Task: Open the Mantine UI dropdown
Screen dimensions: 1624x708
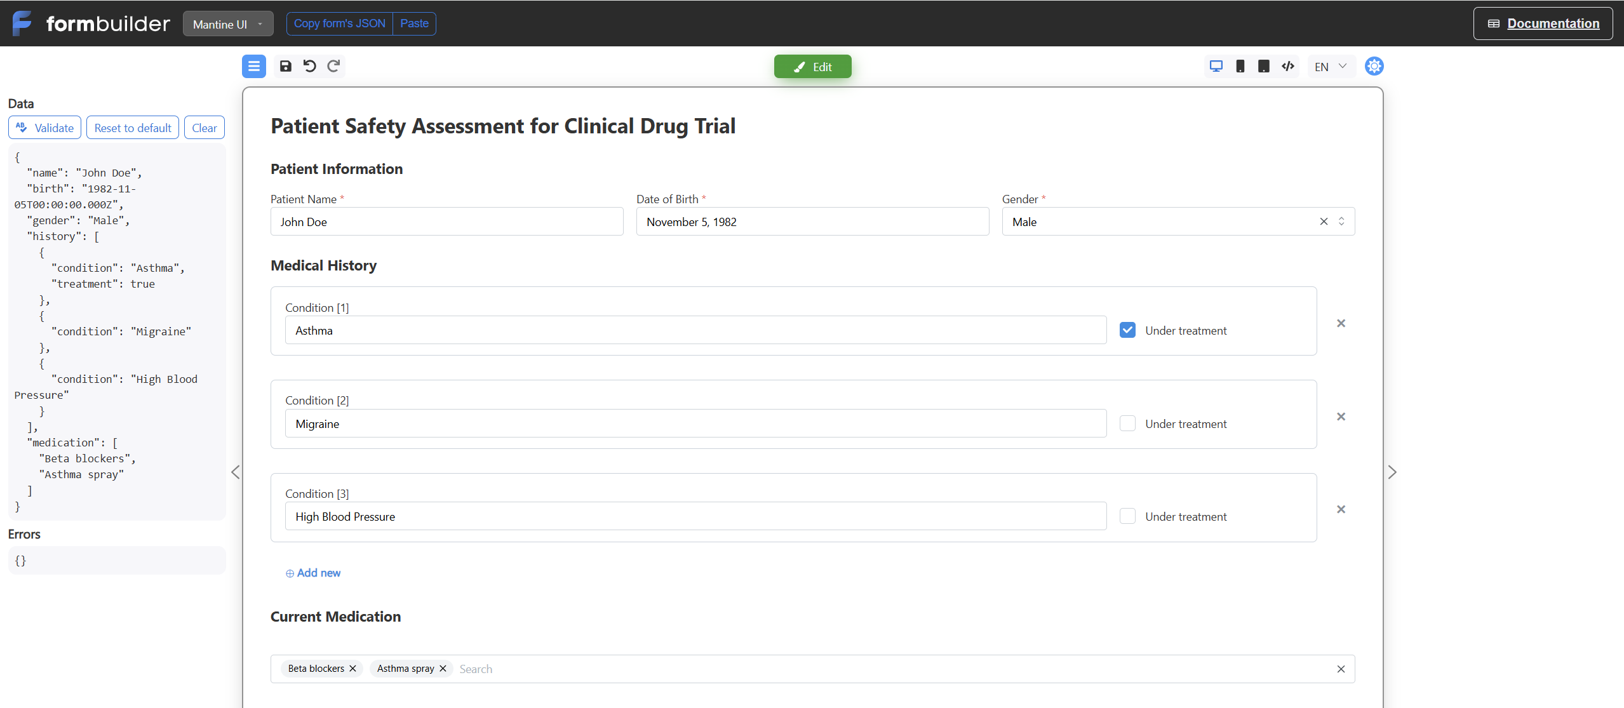Action: [228, 24]
